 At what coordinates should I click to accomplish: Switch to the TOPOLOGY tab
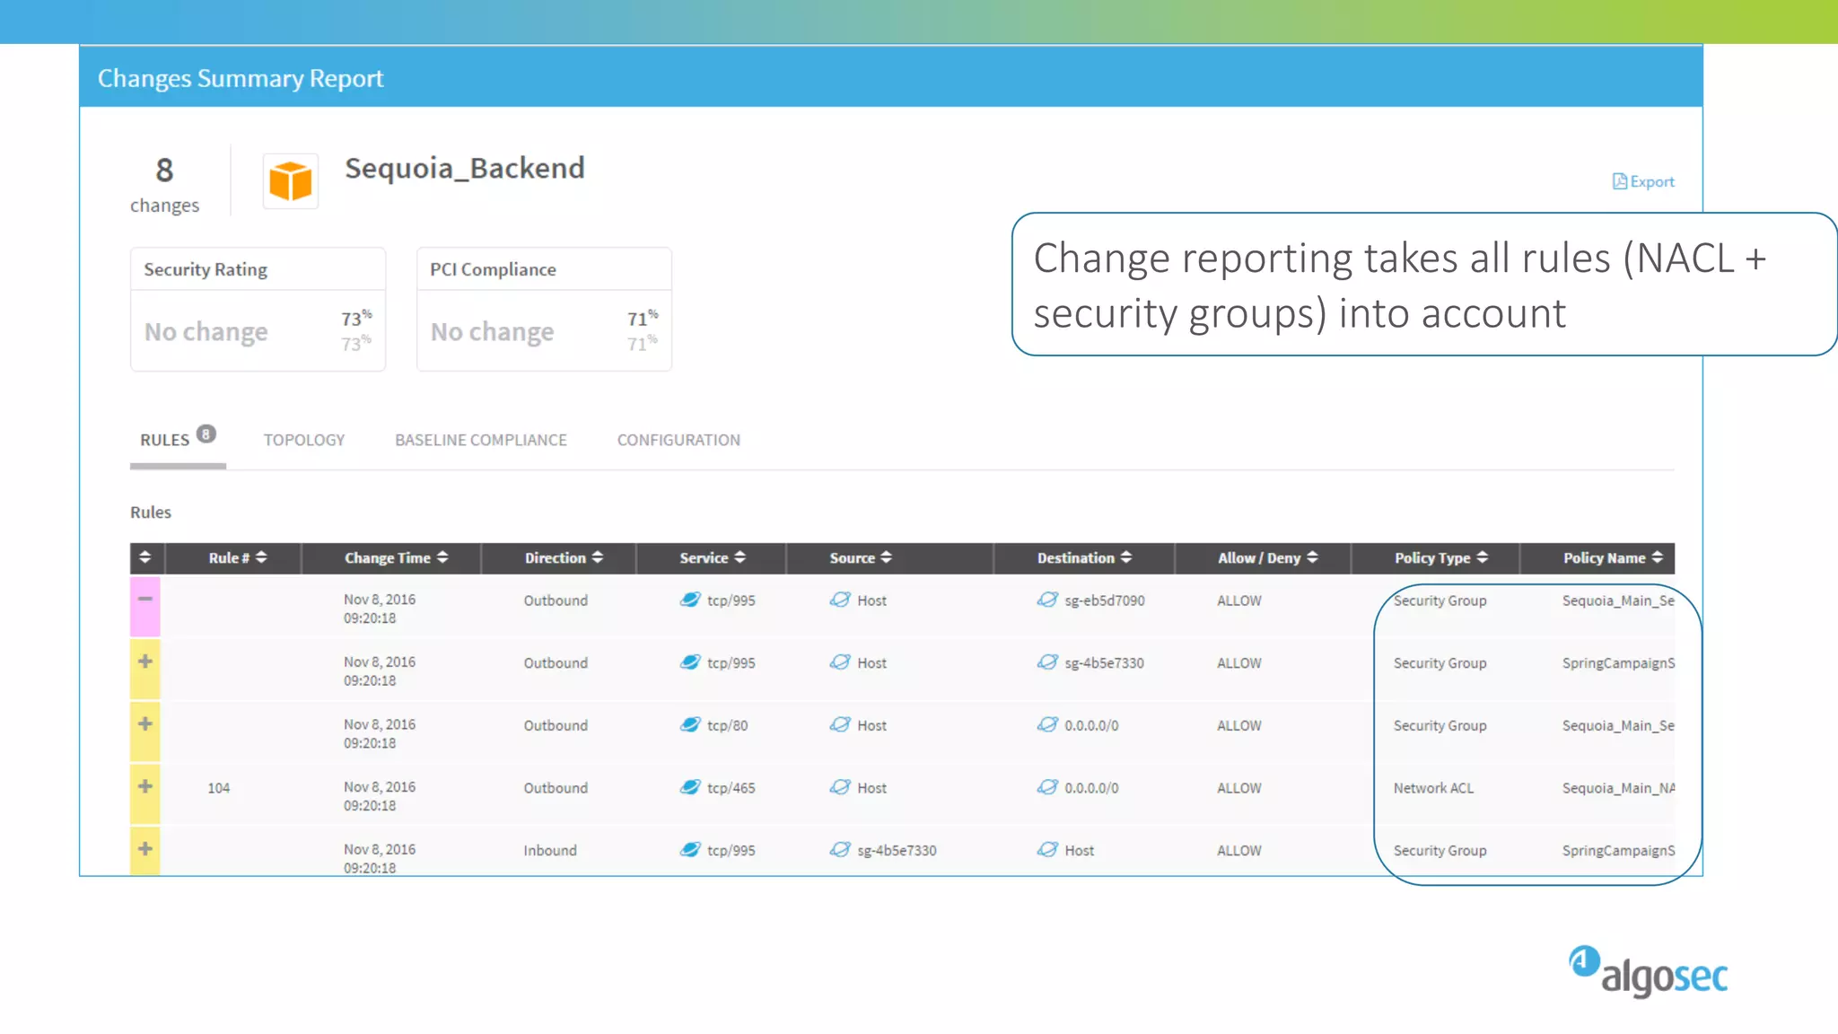(304, 440)
